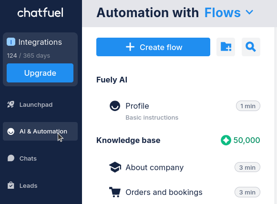Click the Create flow button
Screen dimensions: 277x204
pos(153,47)
